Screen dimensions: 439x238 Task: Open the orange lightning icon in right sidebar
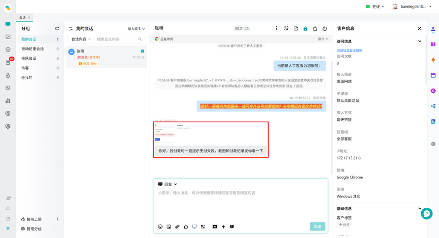(433, 60)
